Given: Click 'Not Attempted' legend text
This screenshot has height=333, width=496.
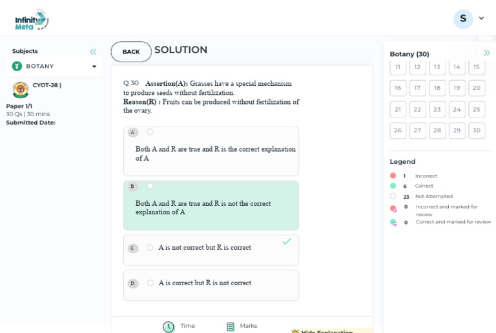Looking at the screenshot, I should (434, 196).
